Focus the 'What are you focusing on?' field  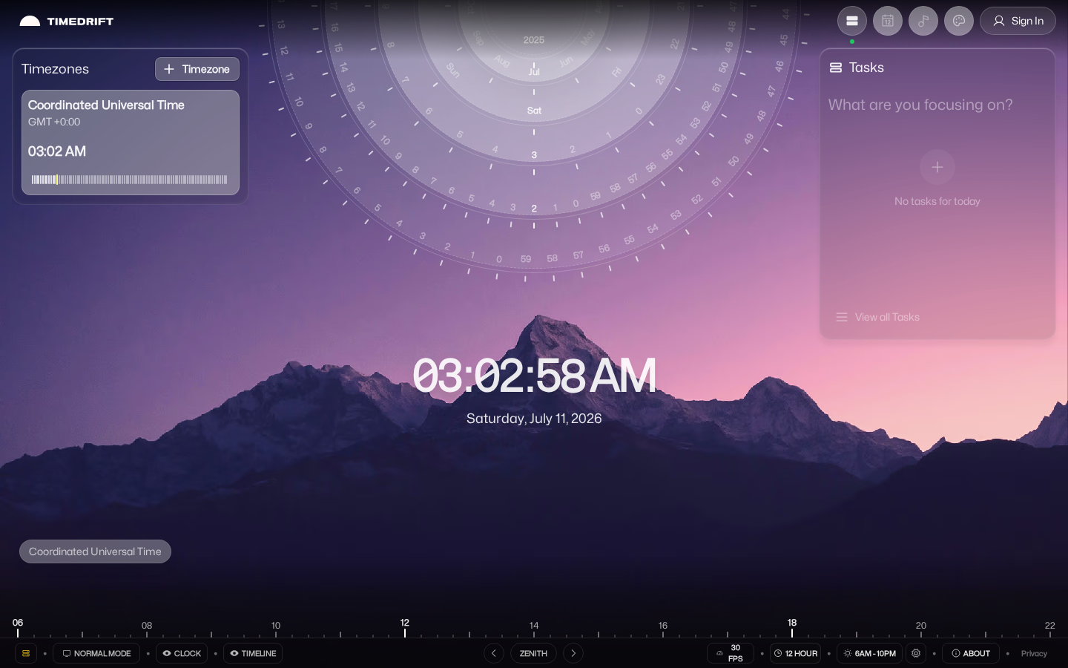click(937, 105)
